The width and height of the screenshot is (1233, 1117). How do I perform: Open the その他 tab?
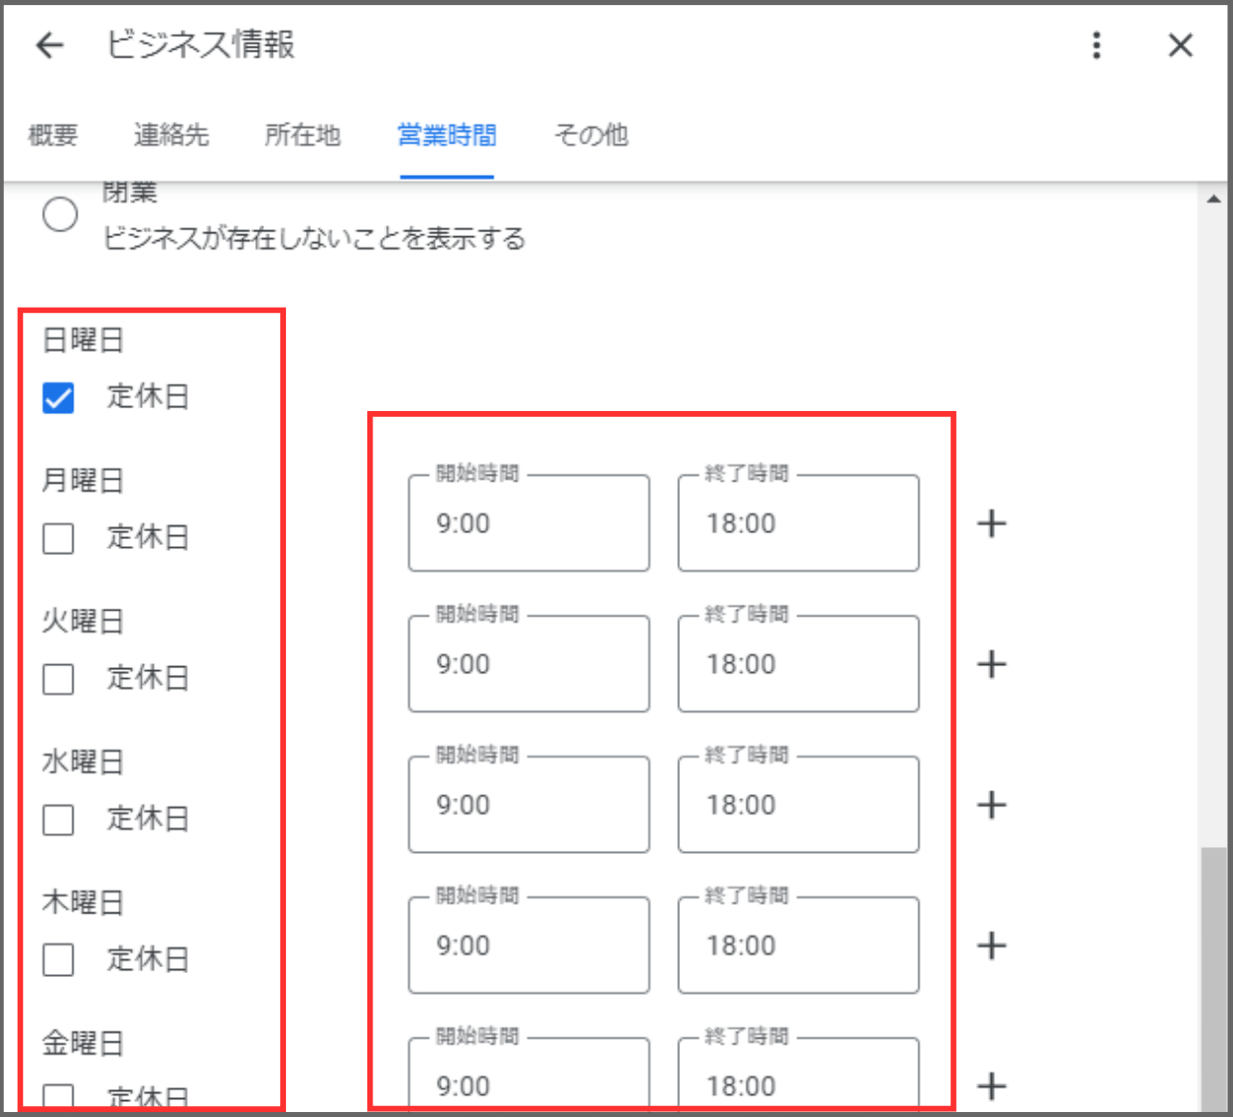coord(591,135)
